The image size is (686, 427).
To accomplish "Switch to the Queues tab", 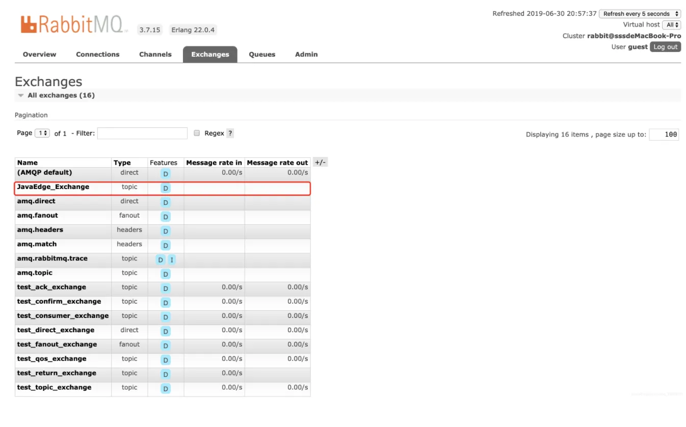I will click(262, 55).
